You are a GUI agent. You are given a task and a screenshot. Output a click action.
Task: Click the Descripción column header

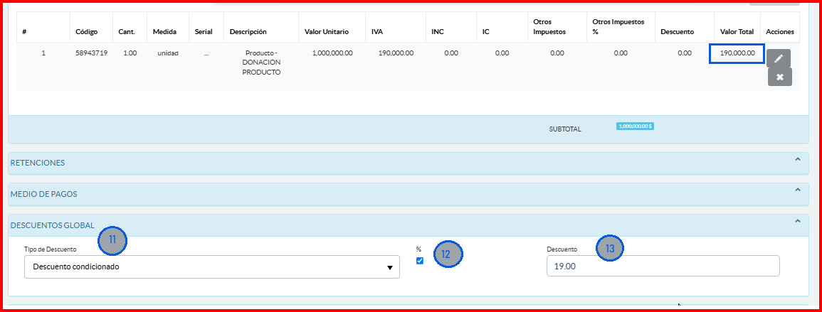pyautogui.click(x=248, y=32)
